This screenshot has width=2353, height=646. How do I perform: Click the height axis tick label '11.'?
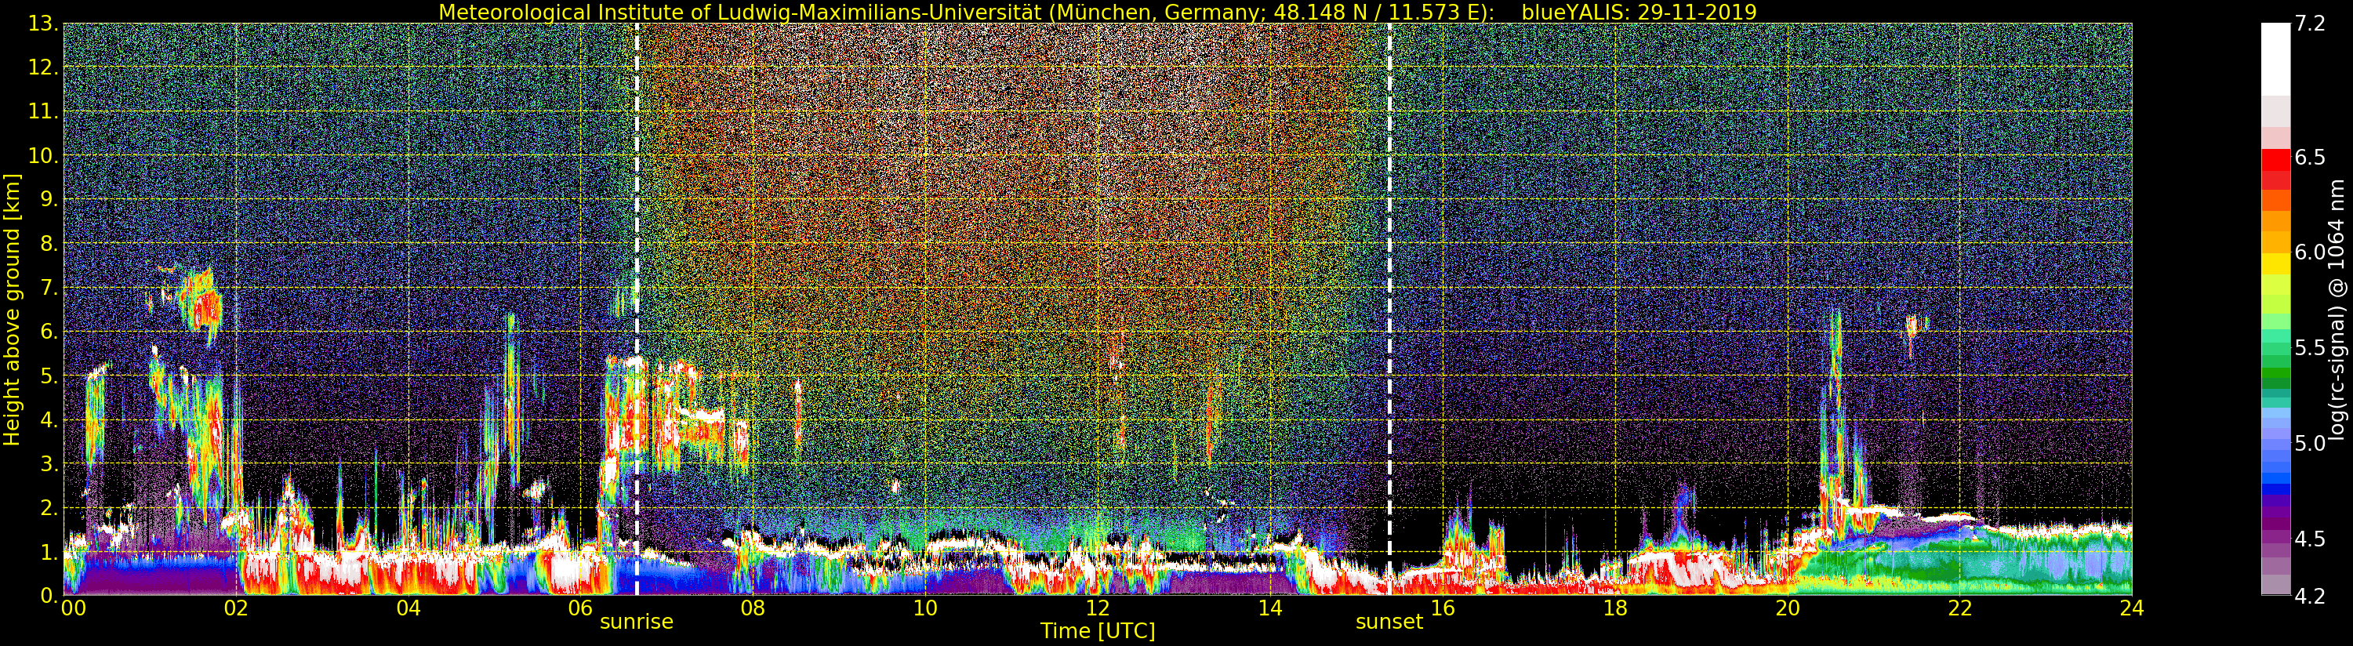pyautogui.click(x=43, y=111)
